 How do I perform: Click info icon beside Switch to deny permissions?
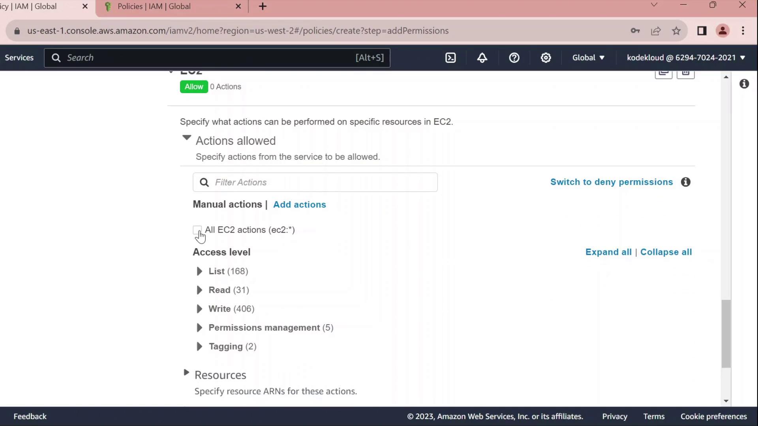(686, 182)
